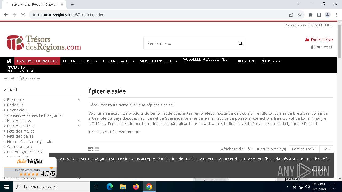
Task: Show hidden system tray icons
Action: click(x=288, y=187)
